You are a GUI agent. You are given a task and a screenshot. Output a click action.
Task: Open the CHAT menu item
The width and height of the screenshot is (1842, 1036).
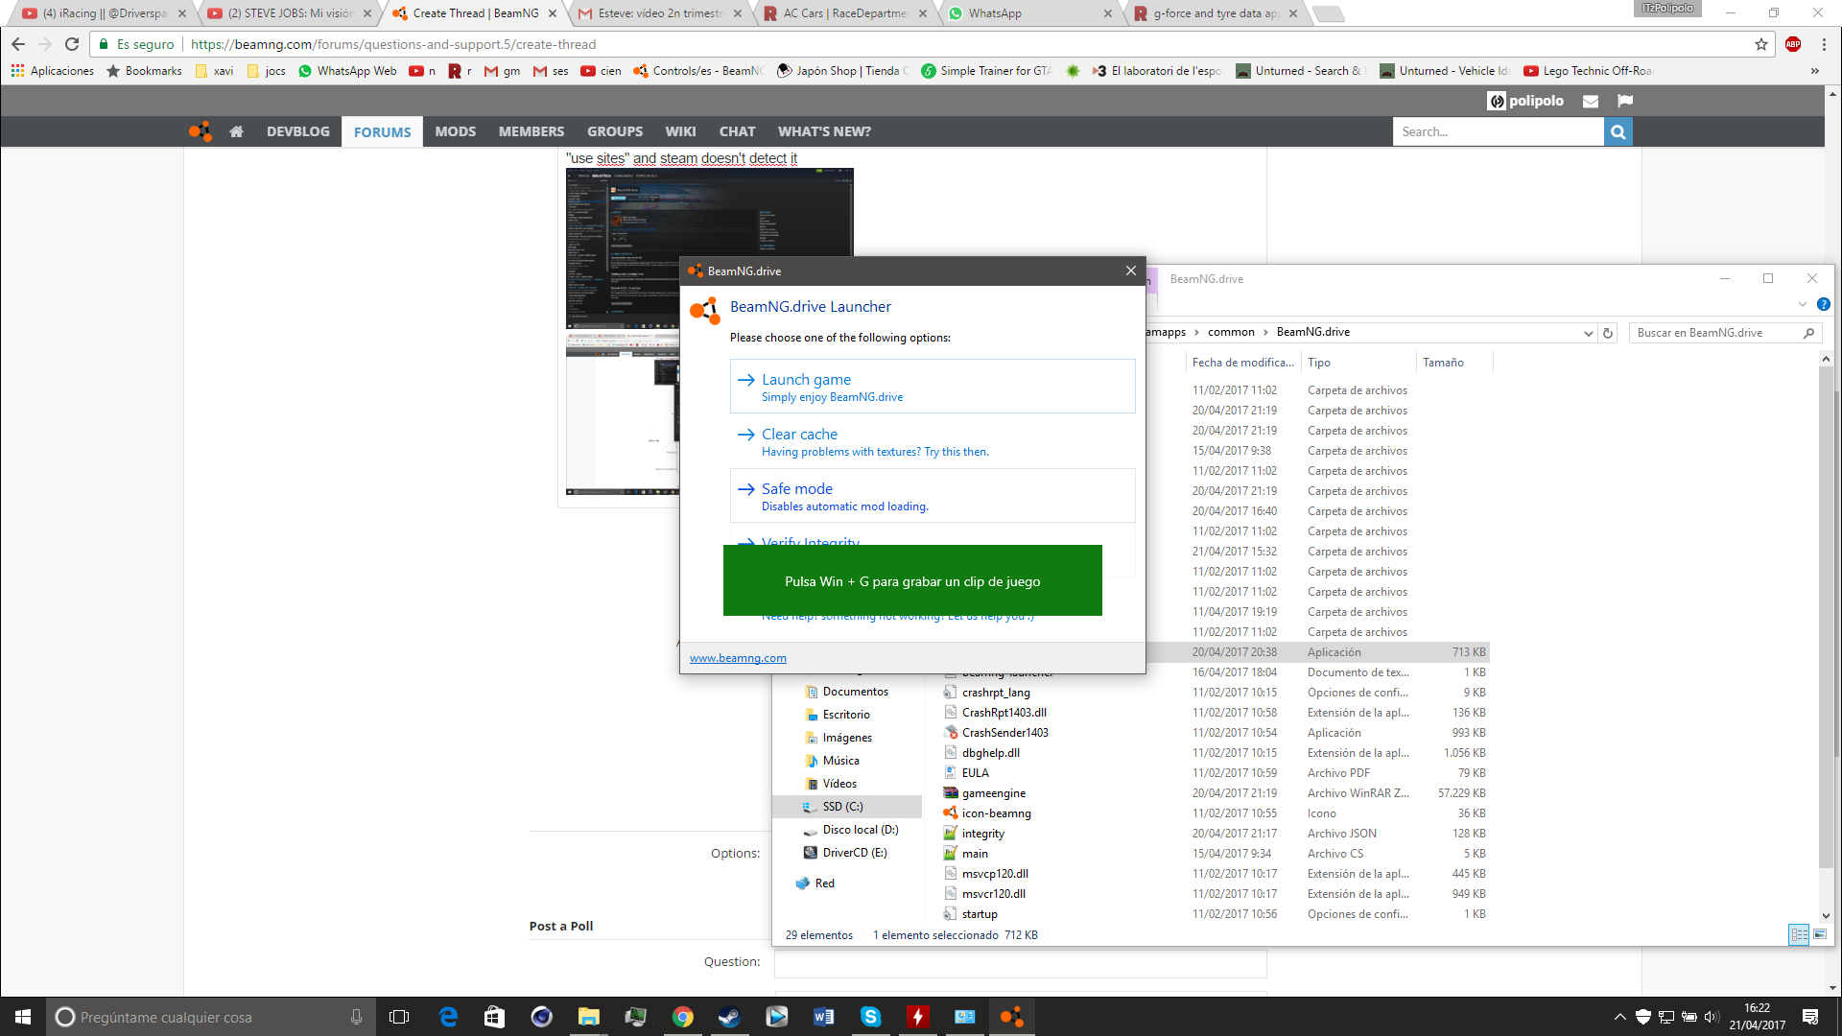tap(737, 131)
